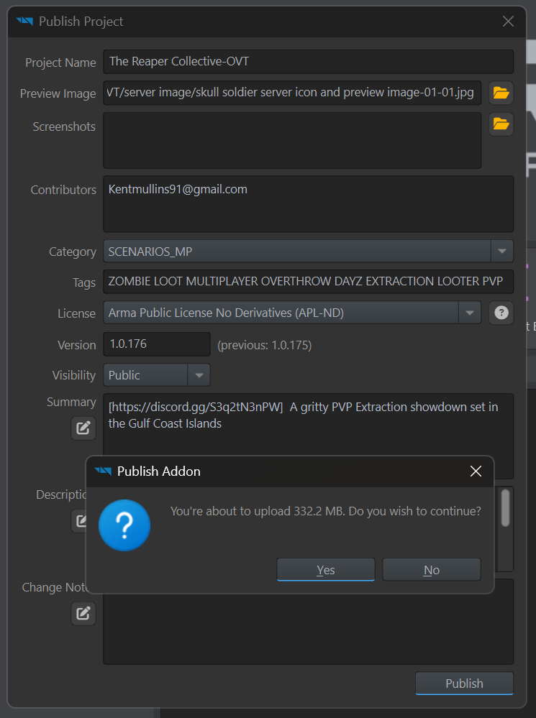This screenshot has height=718, width=536.
Task: Confirm upload with the Yes button
Action: tap(325, 570)
